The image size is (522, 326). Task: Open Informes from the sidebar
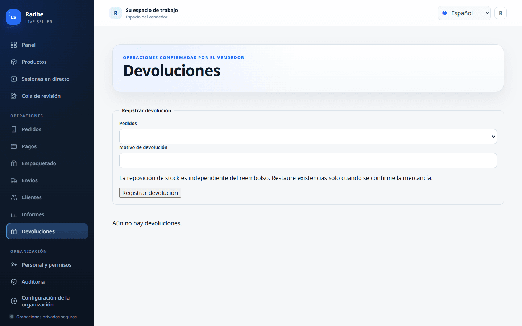[x=47, y=214]
